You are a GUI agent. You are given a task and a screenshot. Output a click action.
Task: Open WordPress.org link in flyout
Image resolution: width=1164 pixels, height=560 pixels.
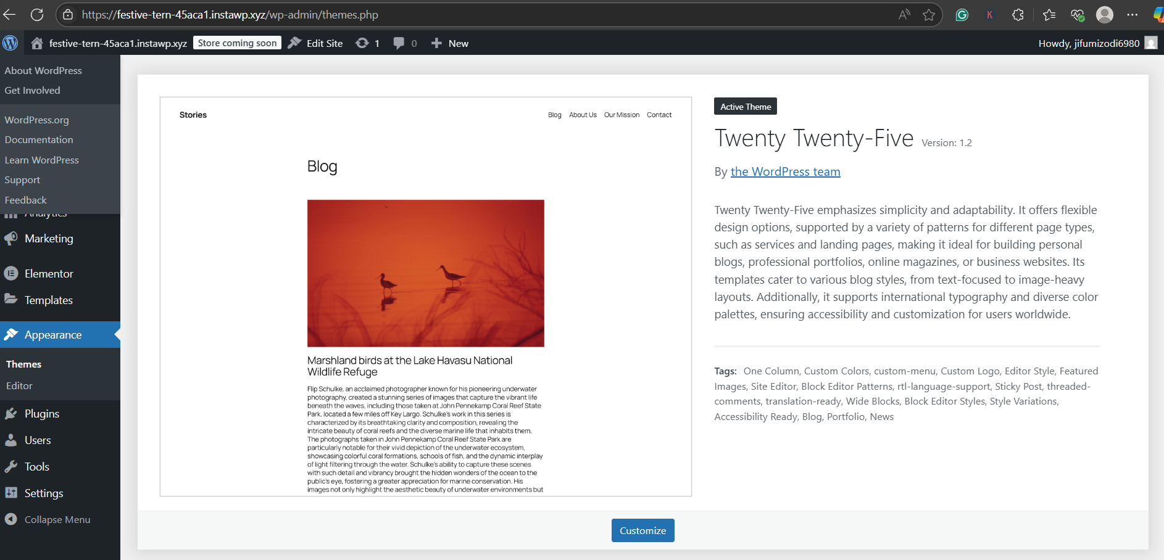37,120
